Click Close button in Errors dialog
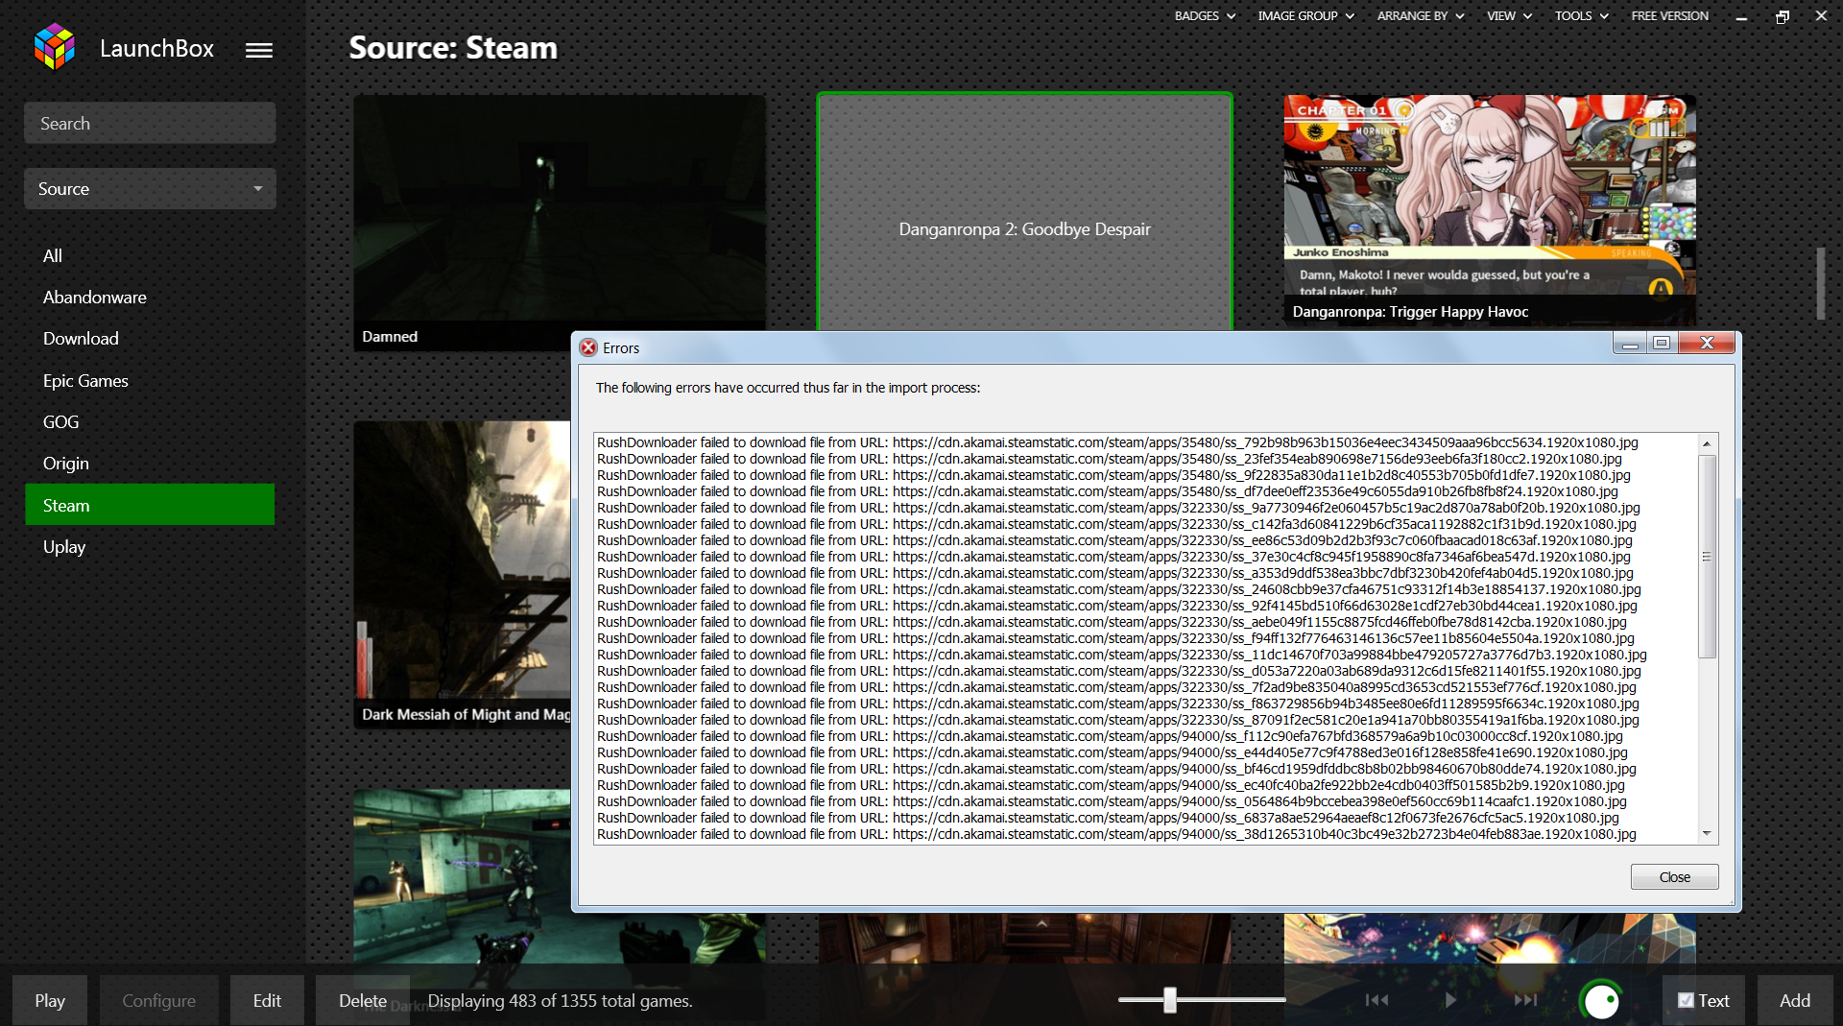Screen dimensions: 1843x1026 point(1674,877)
